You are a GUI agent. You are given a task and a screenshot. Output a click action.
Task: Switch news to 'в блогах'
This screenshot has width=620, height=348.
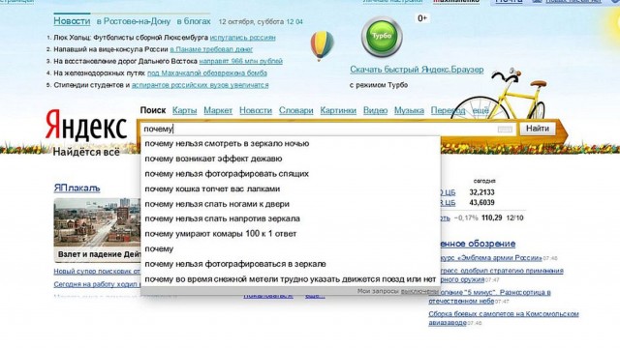(194, 21)
